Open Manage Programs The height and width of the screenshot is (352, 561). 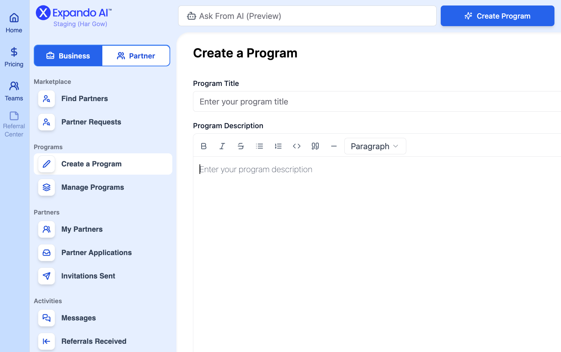(x=103, y=187)
